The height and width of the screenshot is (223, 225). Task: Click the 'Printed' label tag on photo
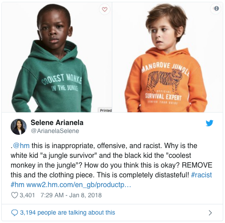105,110
